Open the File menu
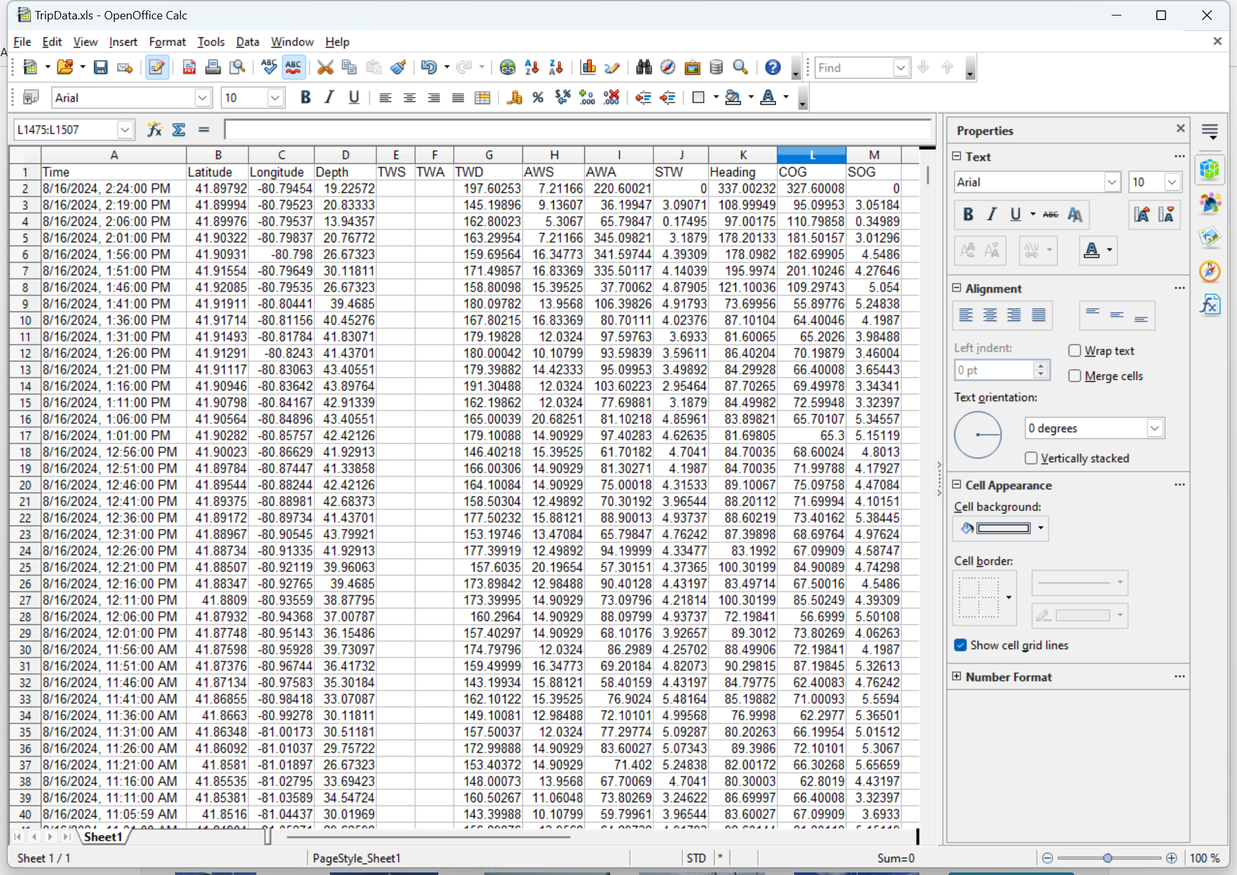The image size is (1237, 875). [22, 42]
